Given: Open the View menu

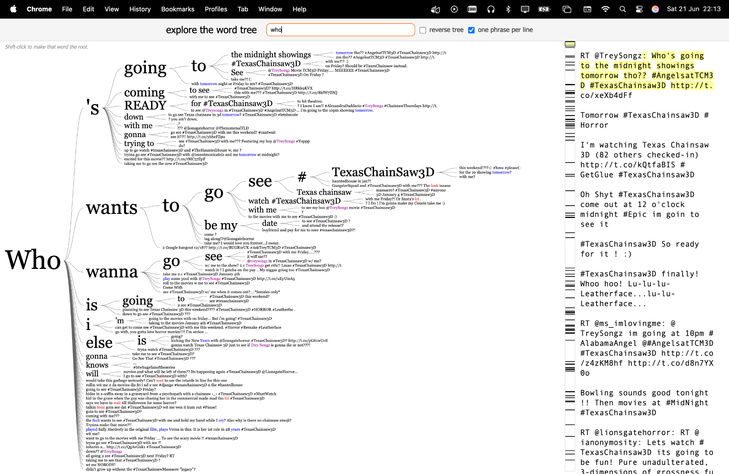Looking at the screenshot, I should [x=112, y=9].
